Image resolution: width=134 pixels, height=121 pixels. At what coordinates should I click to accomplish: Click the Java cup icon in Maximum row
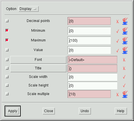coord(125,41)
